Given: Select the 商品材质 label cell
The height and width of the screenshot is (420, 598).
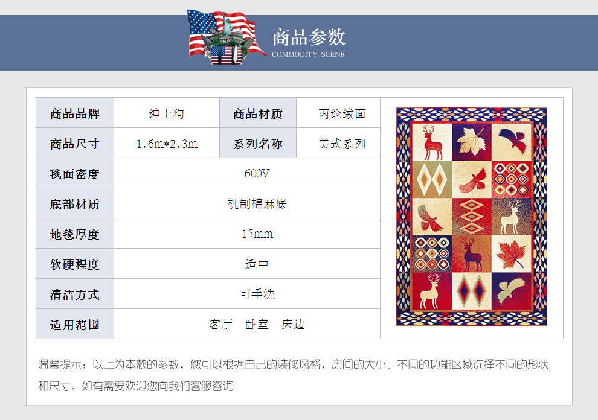Looking at the screenshot, I should coord(258,113).
